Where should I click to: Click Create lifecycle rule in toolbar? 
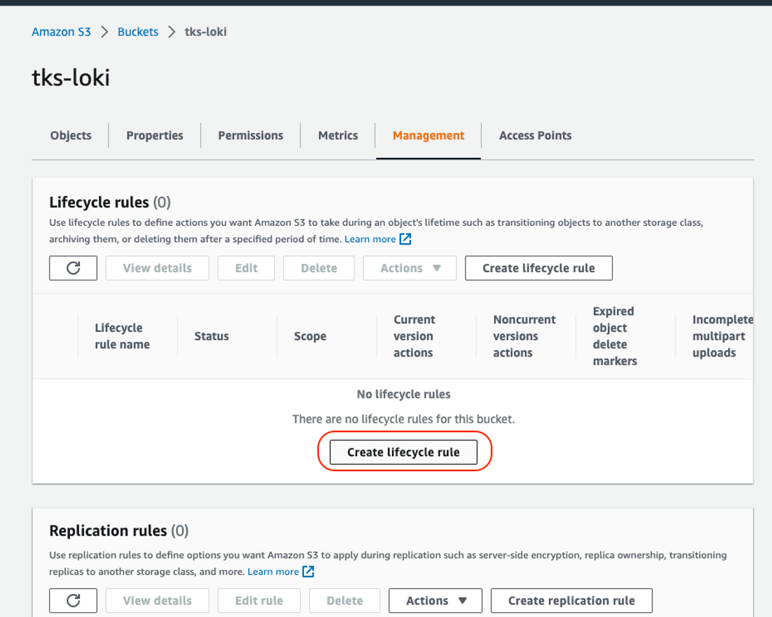[x=539, y=268]
